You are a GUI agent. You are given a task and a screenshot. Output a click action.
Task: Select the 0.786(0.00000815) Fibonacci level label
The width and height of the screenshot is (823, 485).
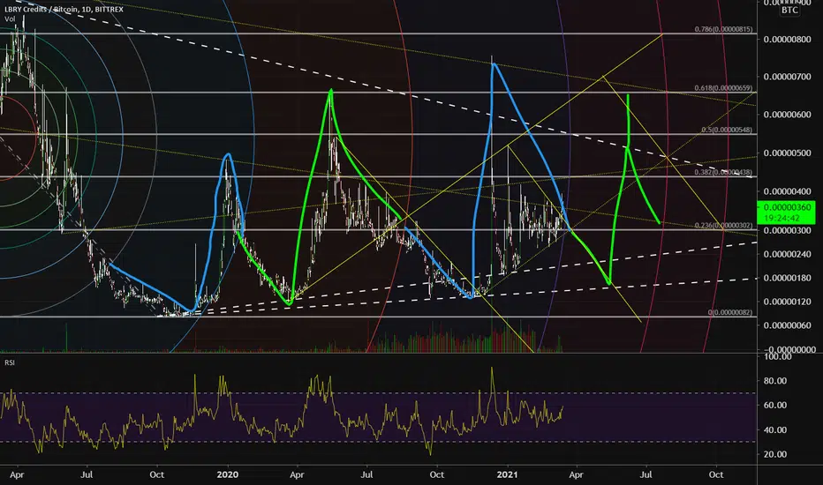723,29
